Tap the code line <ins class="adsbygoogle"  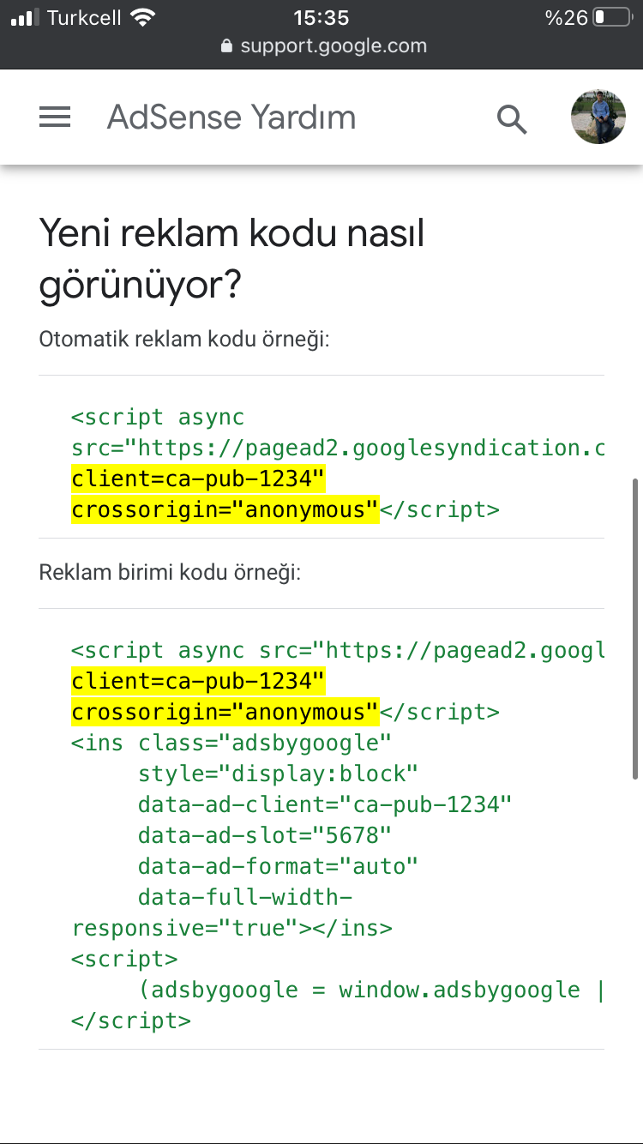(231, 743)
